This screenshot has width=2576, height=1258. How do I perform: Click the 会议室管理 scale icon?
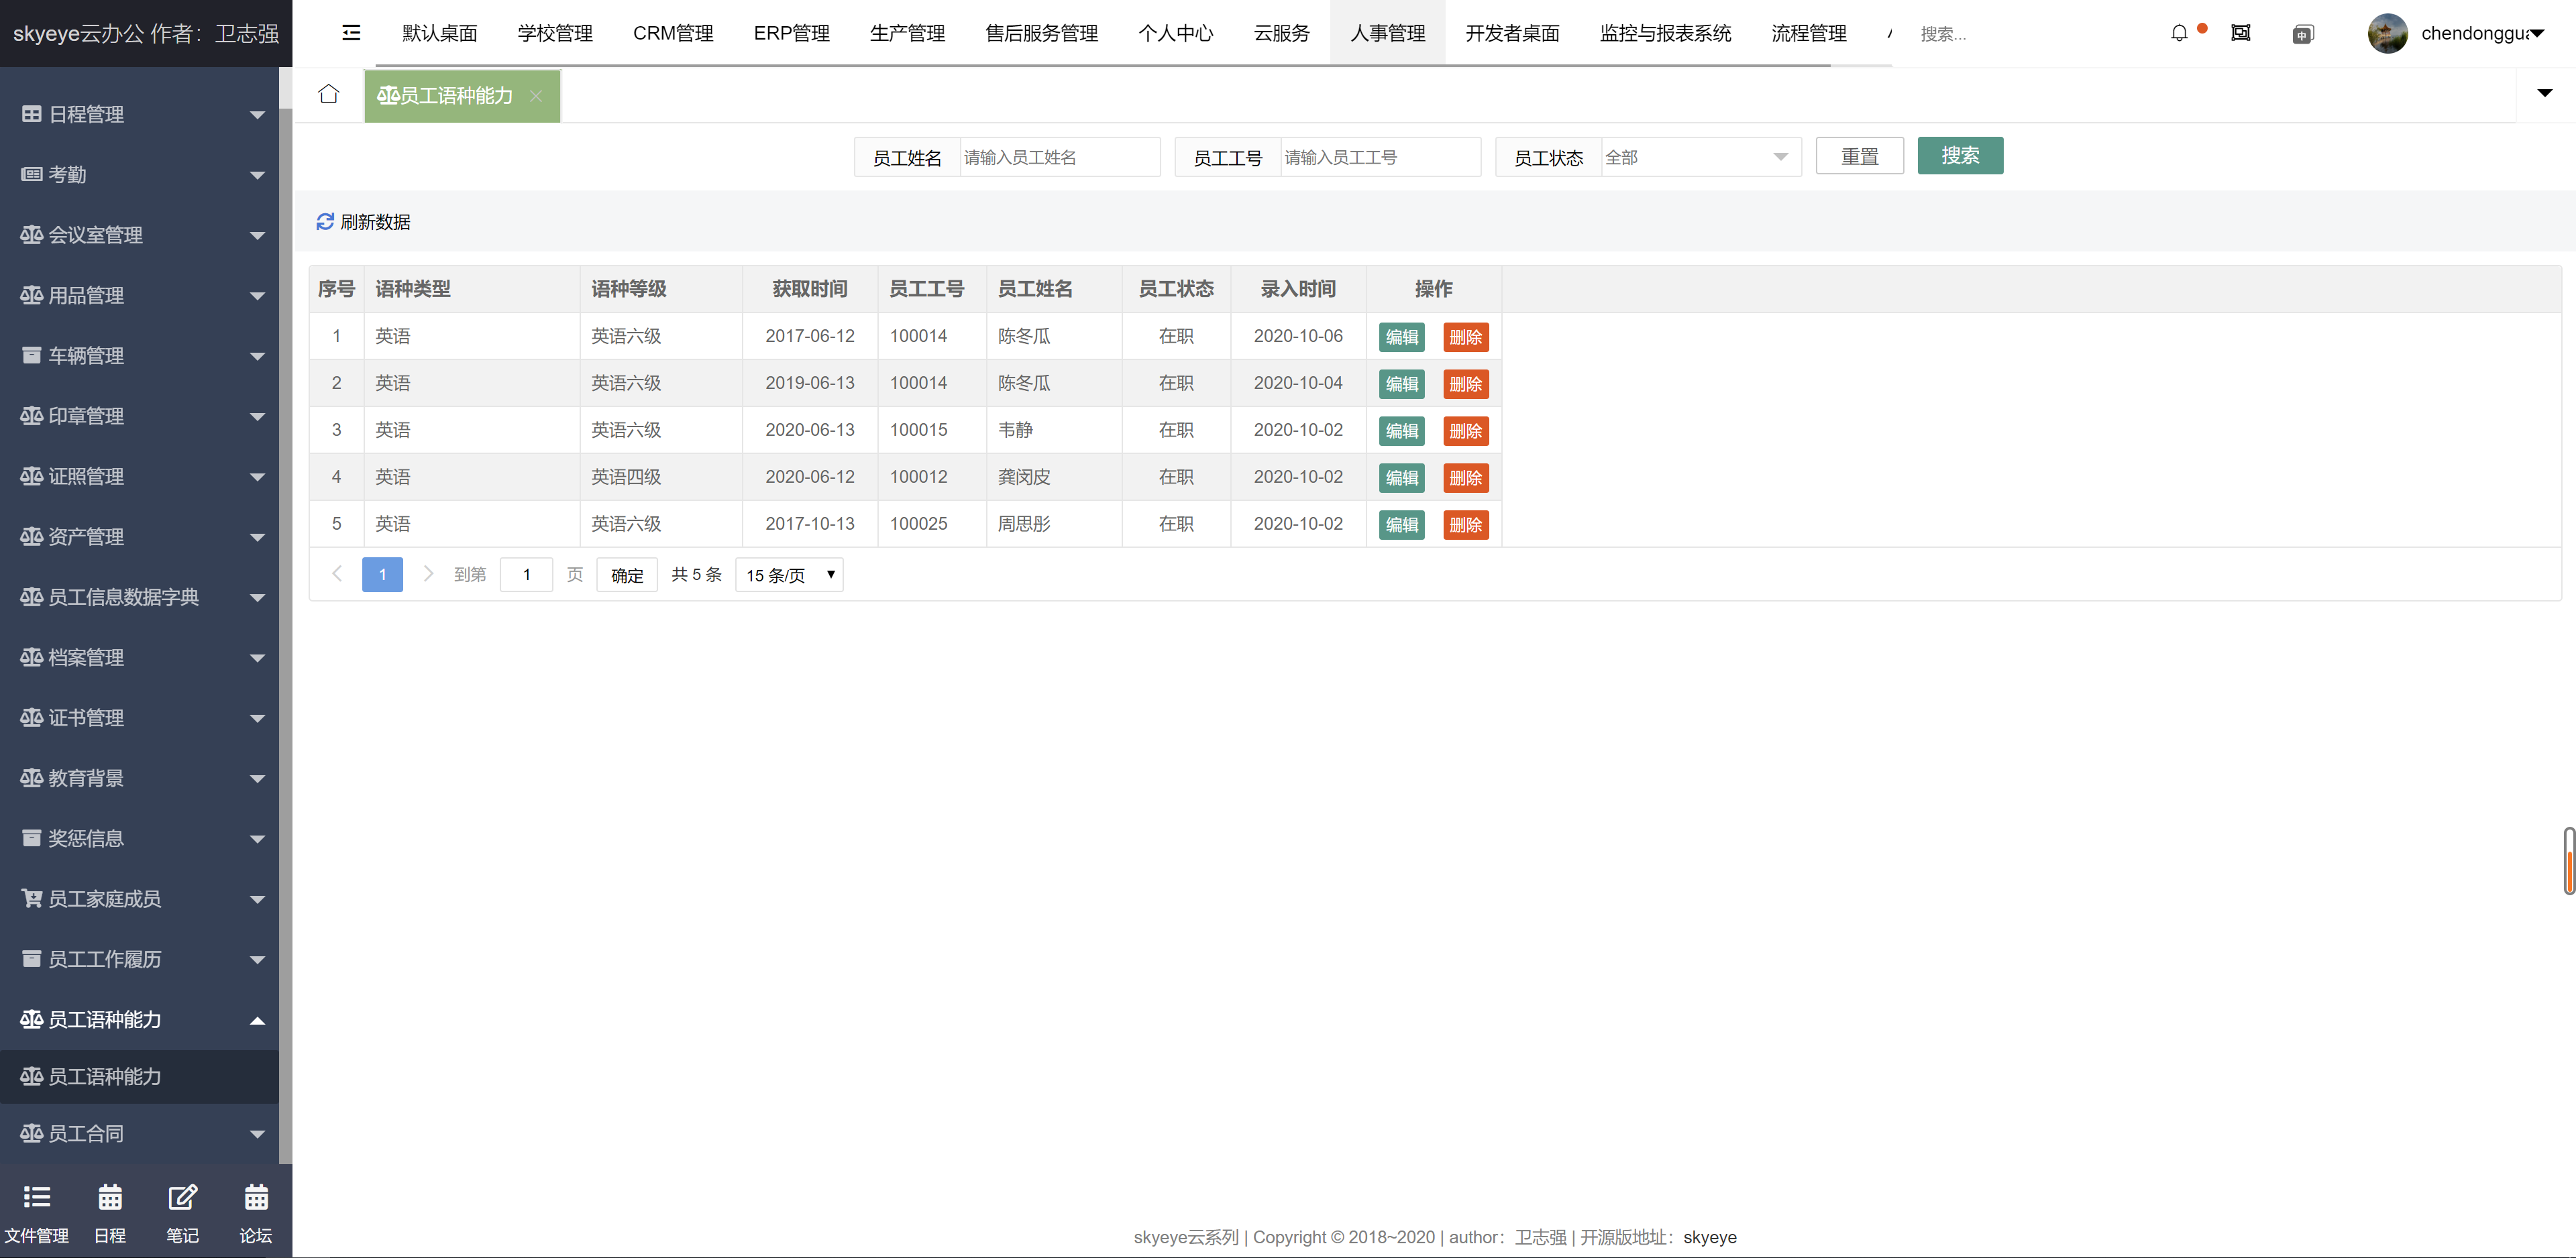[32, 234]
